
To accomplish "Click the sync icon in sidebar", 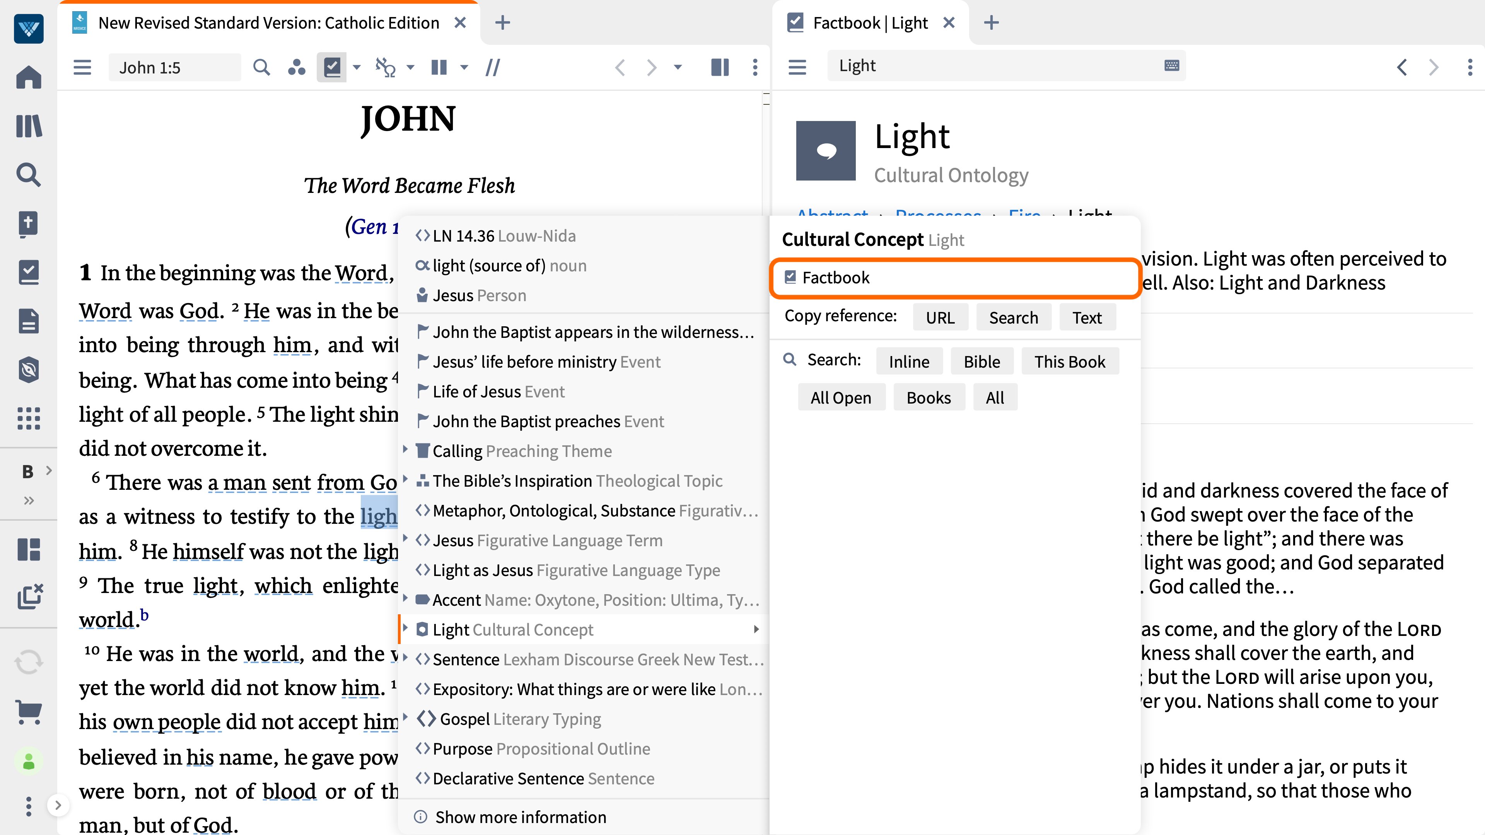I will pyautogui.click(x=29, y=662).
